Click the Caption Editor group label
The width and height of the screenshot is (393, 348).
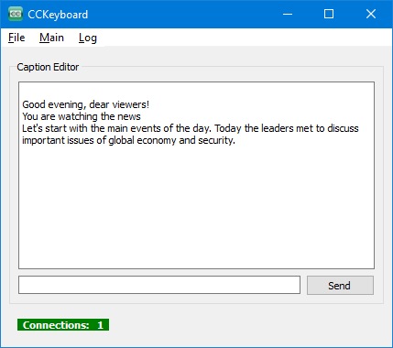click(x=48, y=67)
